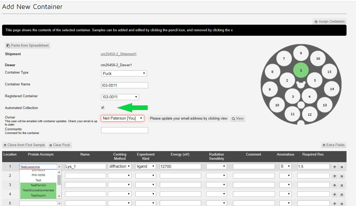The height and width of the screenshot is (206, 356).
Task: Click Paste from Spreadsheet button
Action: click(28, 45)
